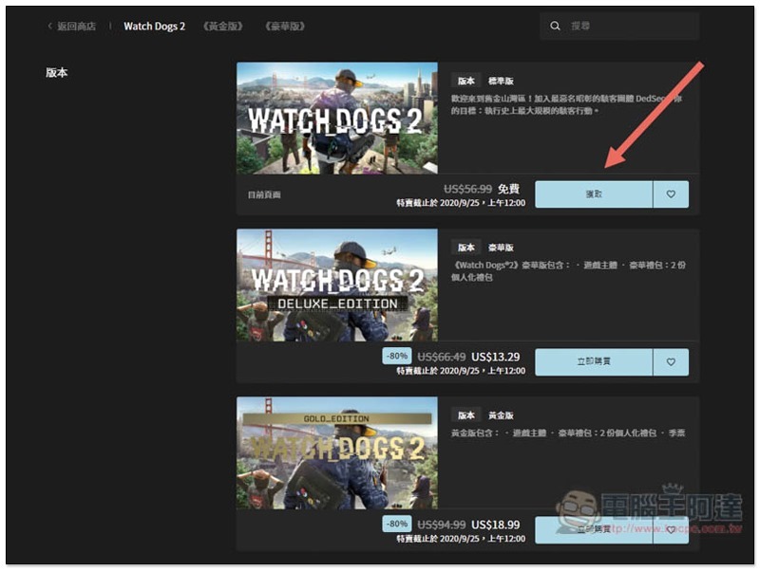Click the struck-through US$94.99 price
Screen dimensions: 760x571
[442, 525]
